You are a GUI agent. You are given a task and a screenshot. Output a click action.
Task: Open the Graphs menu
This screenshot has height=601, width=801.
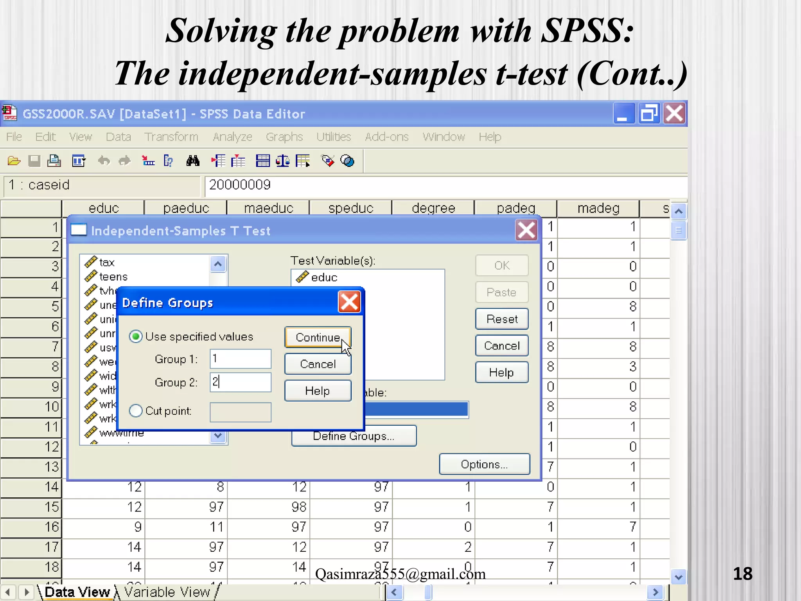(x=284, y=137)
